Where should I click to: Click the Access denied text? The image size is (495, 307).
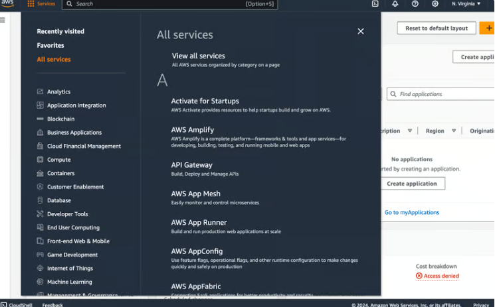coord(441,276)
